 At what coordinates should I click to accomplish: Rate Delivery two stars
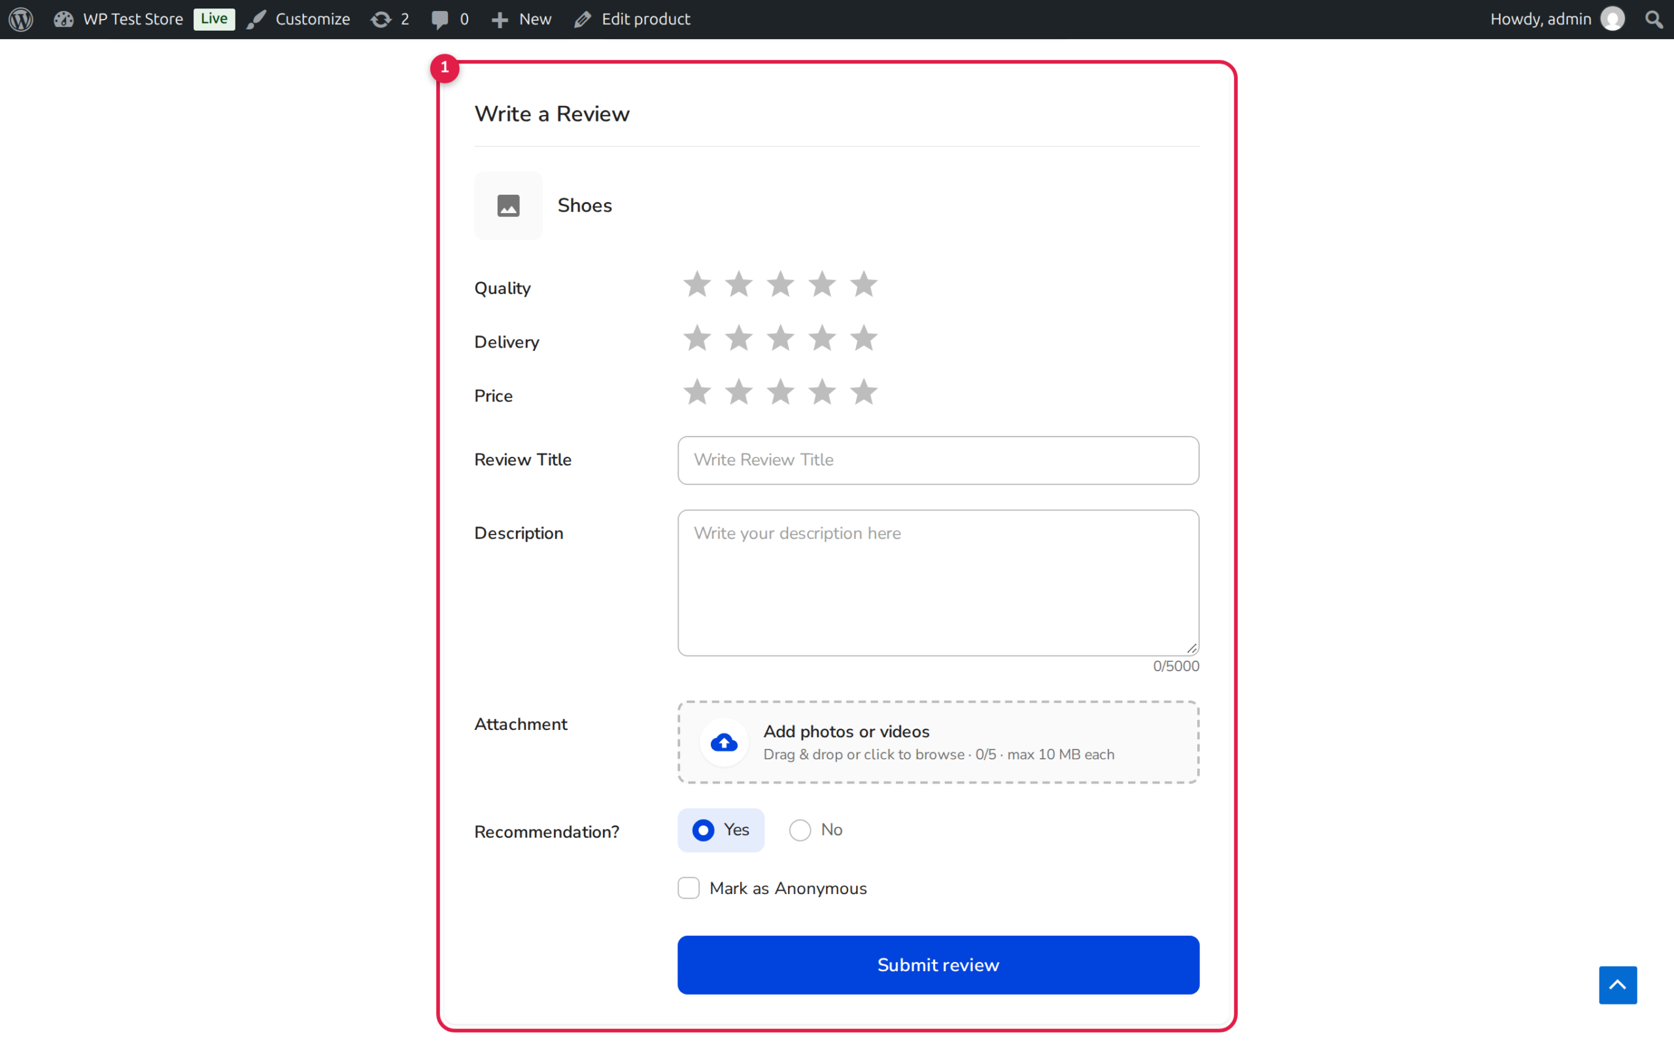coord(738,338)
